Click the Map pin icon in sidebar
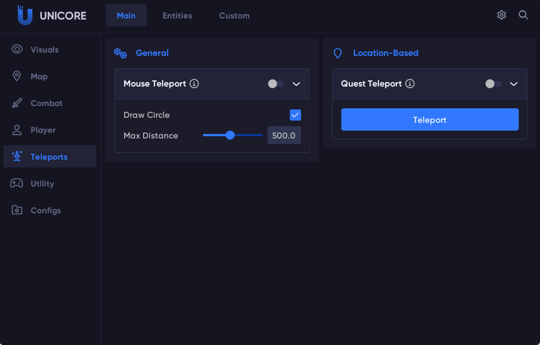This screenshot has height=345, width=540. point(17,76)
